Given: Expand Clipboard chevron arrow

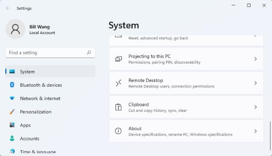Looking at the screenshot, I should (255, 107).
